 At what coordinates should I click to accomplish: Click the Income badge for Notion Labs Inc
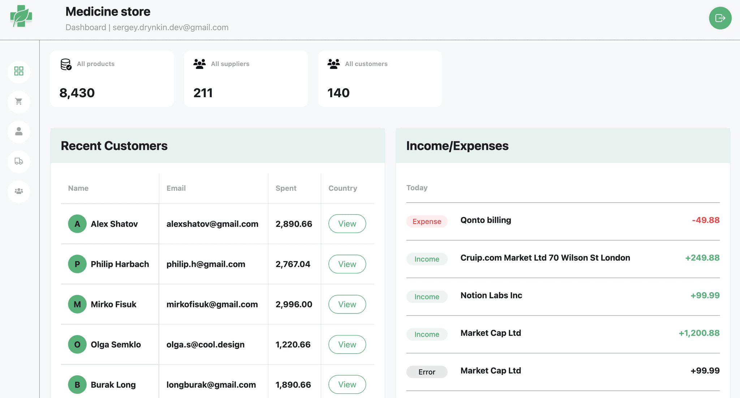[x=427, y=297]
